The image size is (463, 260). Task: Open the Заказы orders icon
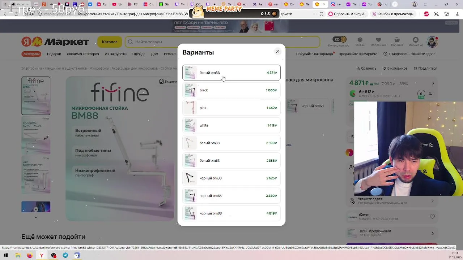[360, 42]
